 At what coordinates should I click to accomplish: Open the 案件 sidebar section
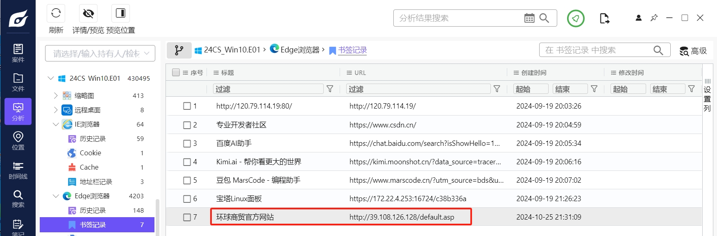18,53
